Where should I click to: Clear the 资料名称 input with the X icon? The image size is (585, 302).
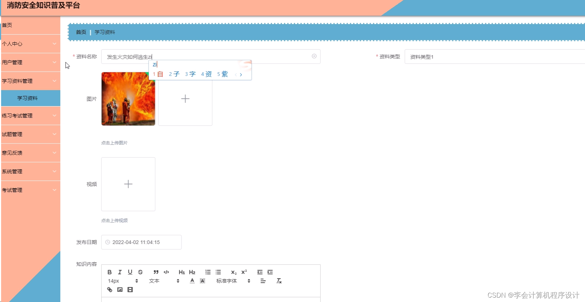(314, 56)
